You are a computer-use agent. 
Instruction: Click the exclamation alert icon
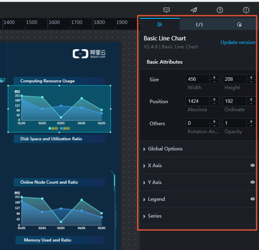[246, 10]
